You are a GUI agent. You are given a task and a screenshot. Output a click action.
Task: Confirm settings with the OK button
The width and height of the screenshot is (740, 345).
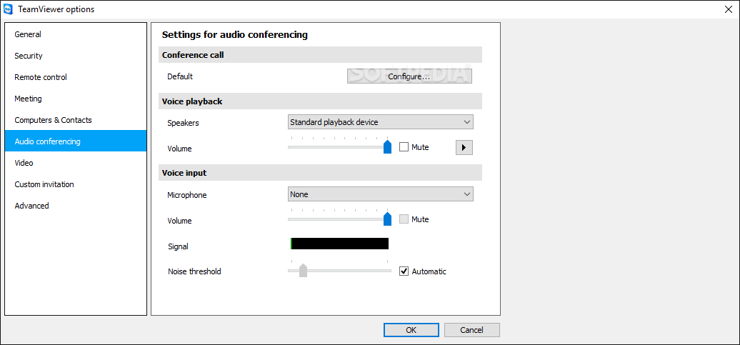411,330
